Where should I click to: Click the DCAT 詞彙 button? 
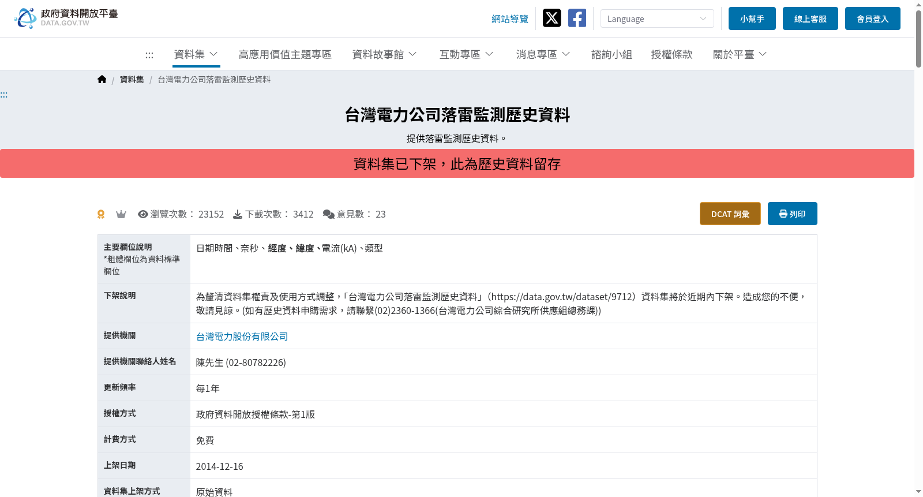[730, 214]
